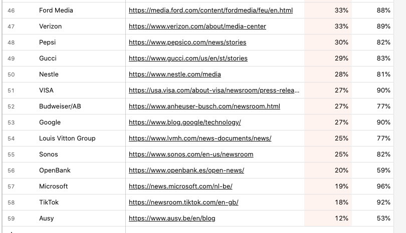Visit the Sonos en-us newsroom link
406x233 pixels.
[191, 154]
